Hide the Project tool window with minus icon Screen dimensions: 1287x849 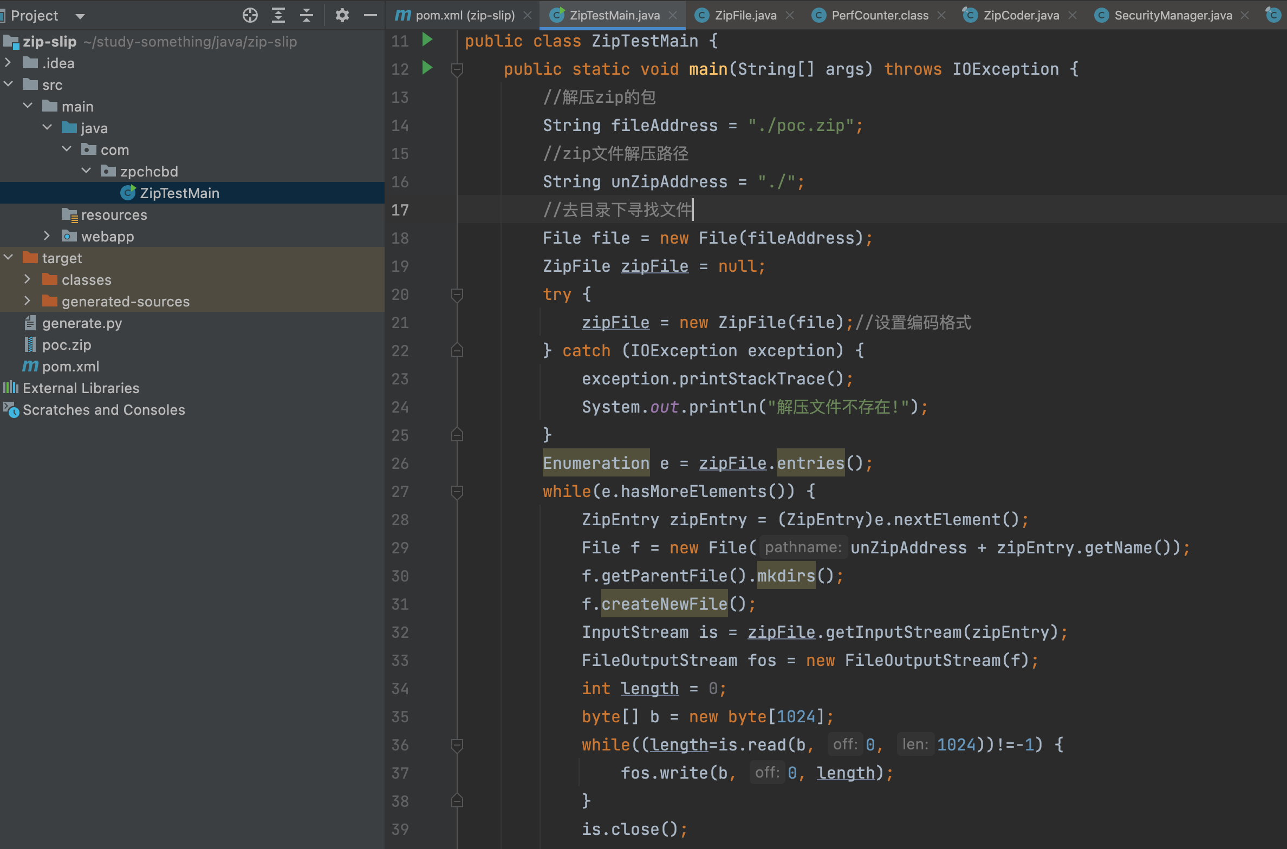click(x=370, y=15)
